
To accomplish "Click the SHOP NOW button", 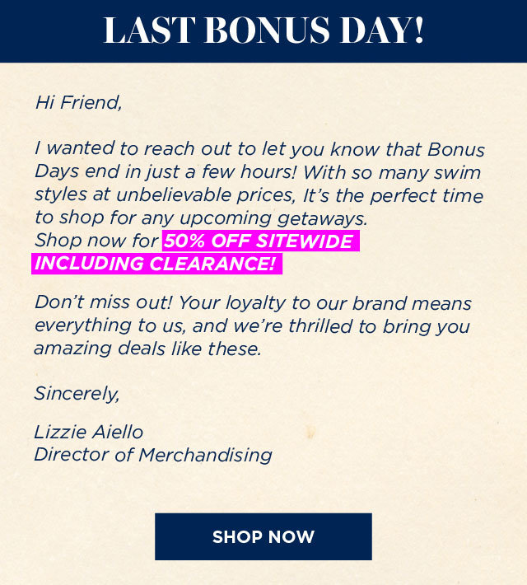I will click(263, 536).
